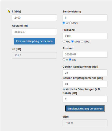The height and width of the screenshot is (131, 112).
Task: Focus the Abstand [m] input field
Action: tap(34, 32)
